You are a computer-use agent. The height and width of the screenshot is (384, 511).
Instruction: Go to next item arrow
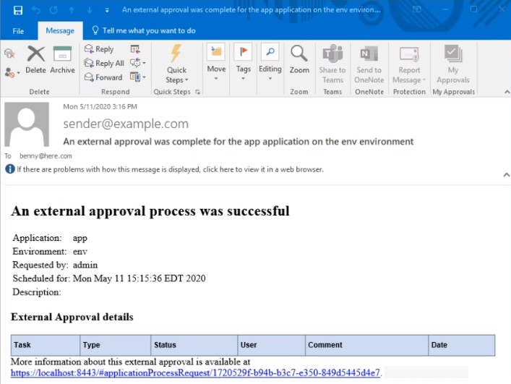coord(90,10)
